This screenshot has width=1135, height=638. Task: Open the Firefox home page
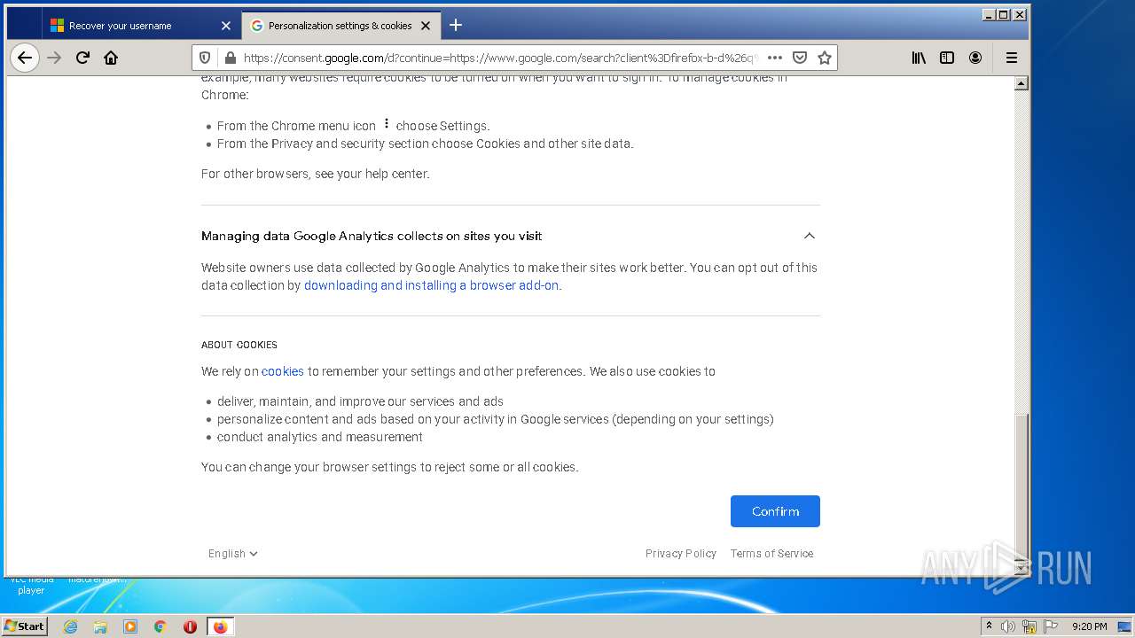(x=111, y=58)
